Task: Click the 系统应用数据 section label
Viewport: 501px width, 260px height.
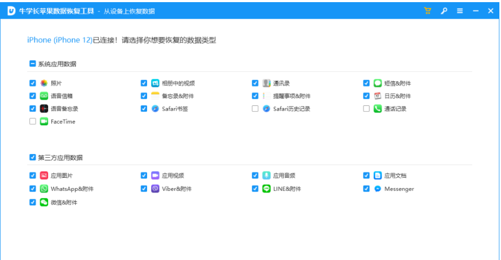Action: 57,64
